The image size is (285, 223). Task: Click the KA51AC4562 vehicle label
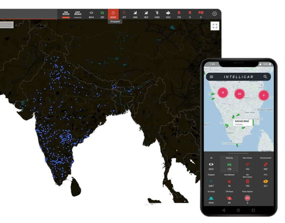[x=242, y=121]
